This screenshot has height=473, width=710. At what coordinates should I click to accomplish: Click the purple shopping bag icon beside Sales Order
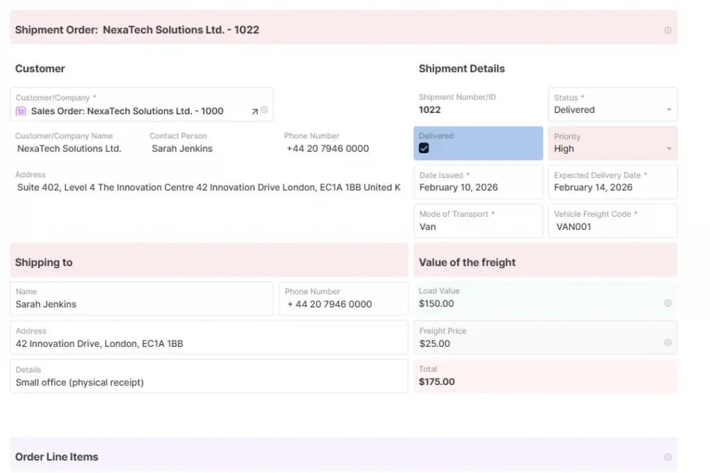tap(20, 111)
